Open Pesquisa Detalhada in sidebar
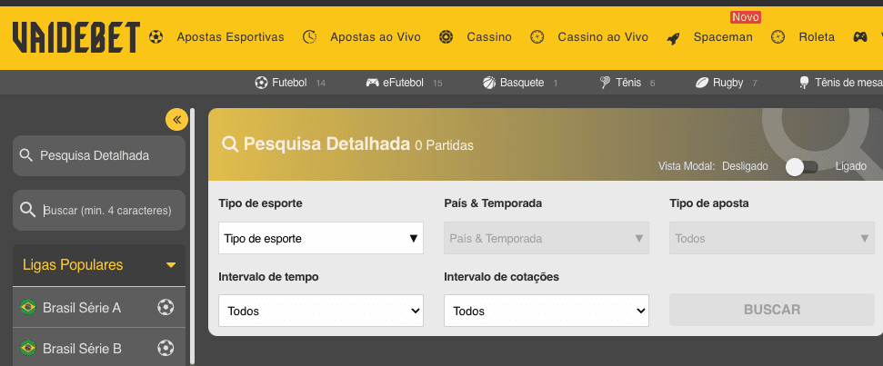This screenshot has height=366, width=883. tap(99, 155)
